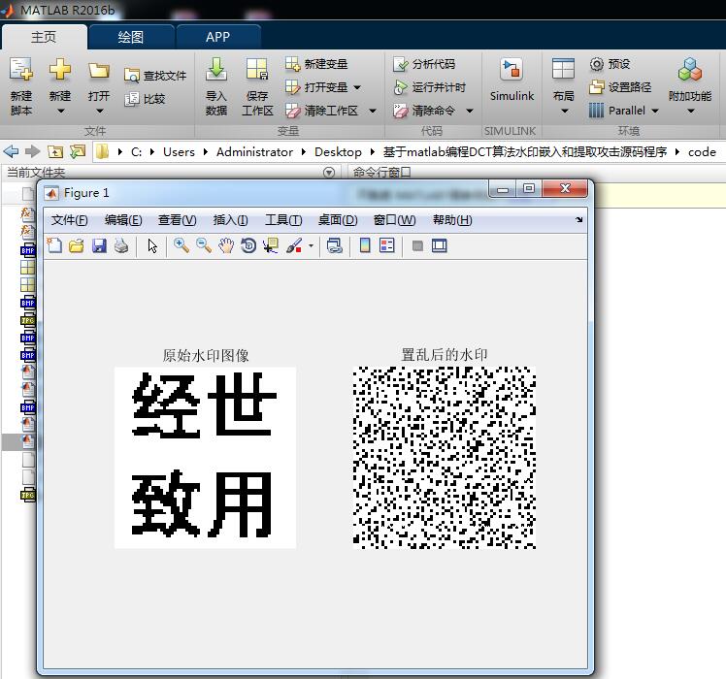Expand the Clear Workspace dropdown arrow
The width and height of the screenshot is (726, 679).
pos(373,112)
